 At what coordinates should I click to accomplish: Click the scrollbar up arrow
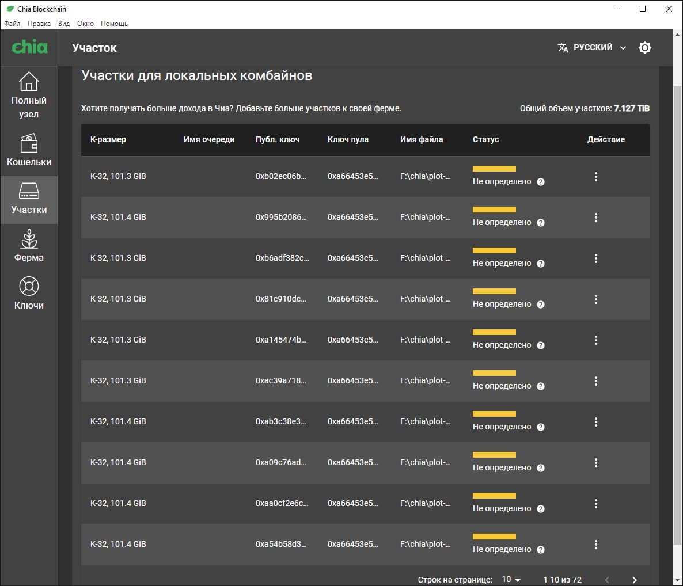pos(677,35)
